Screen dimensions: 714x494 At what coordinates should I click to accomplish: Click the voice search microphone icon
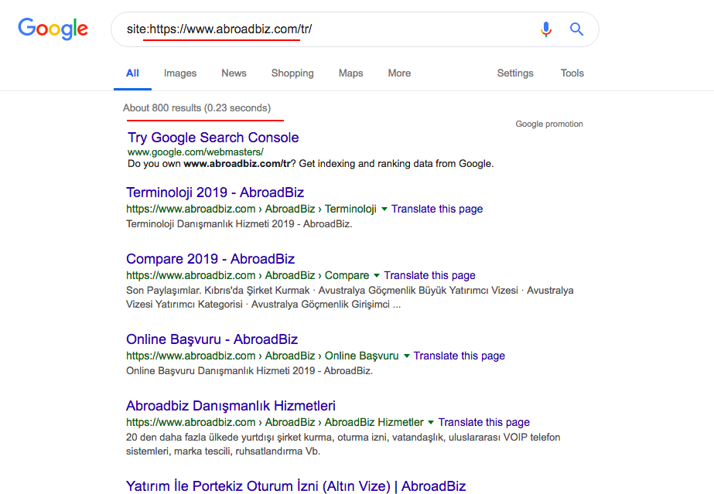tap(546, 29)
